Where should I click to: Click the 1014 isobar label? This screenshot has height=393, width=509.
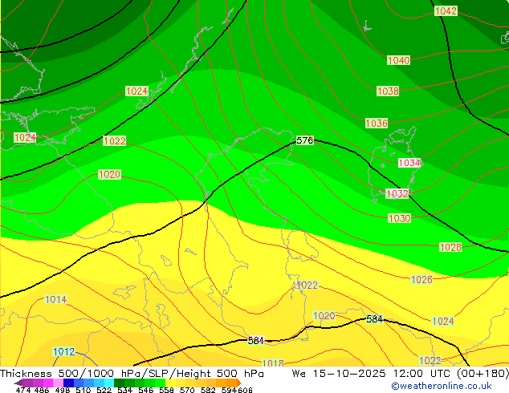point(56,299)
